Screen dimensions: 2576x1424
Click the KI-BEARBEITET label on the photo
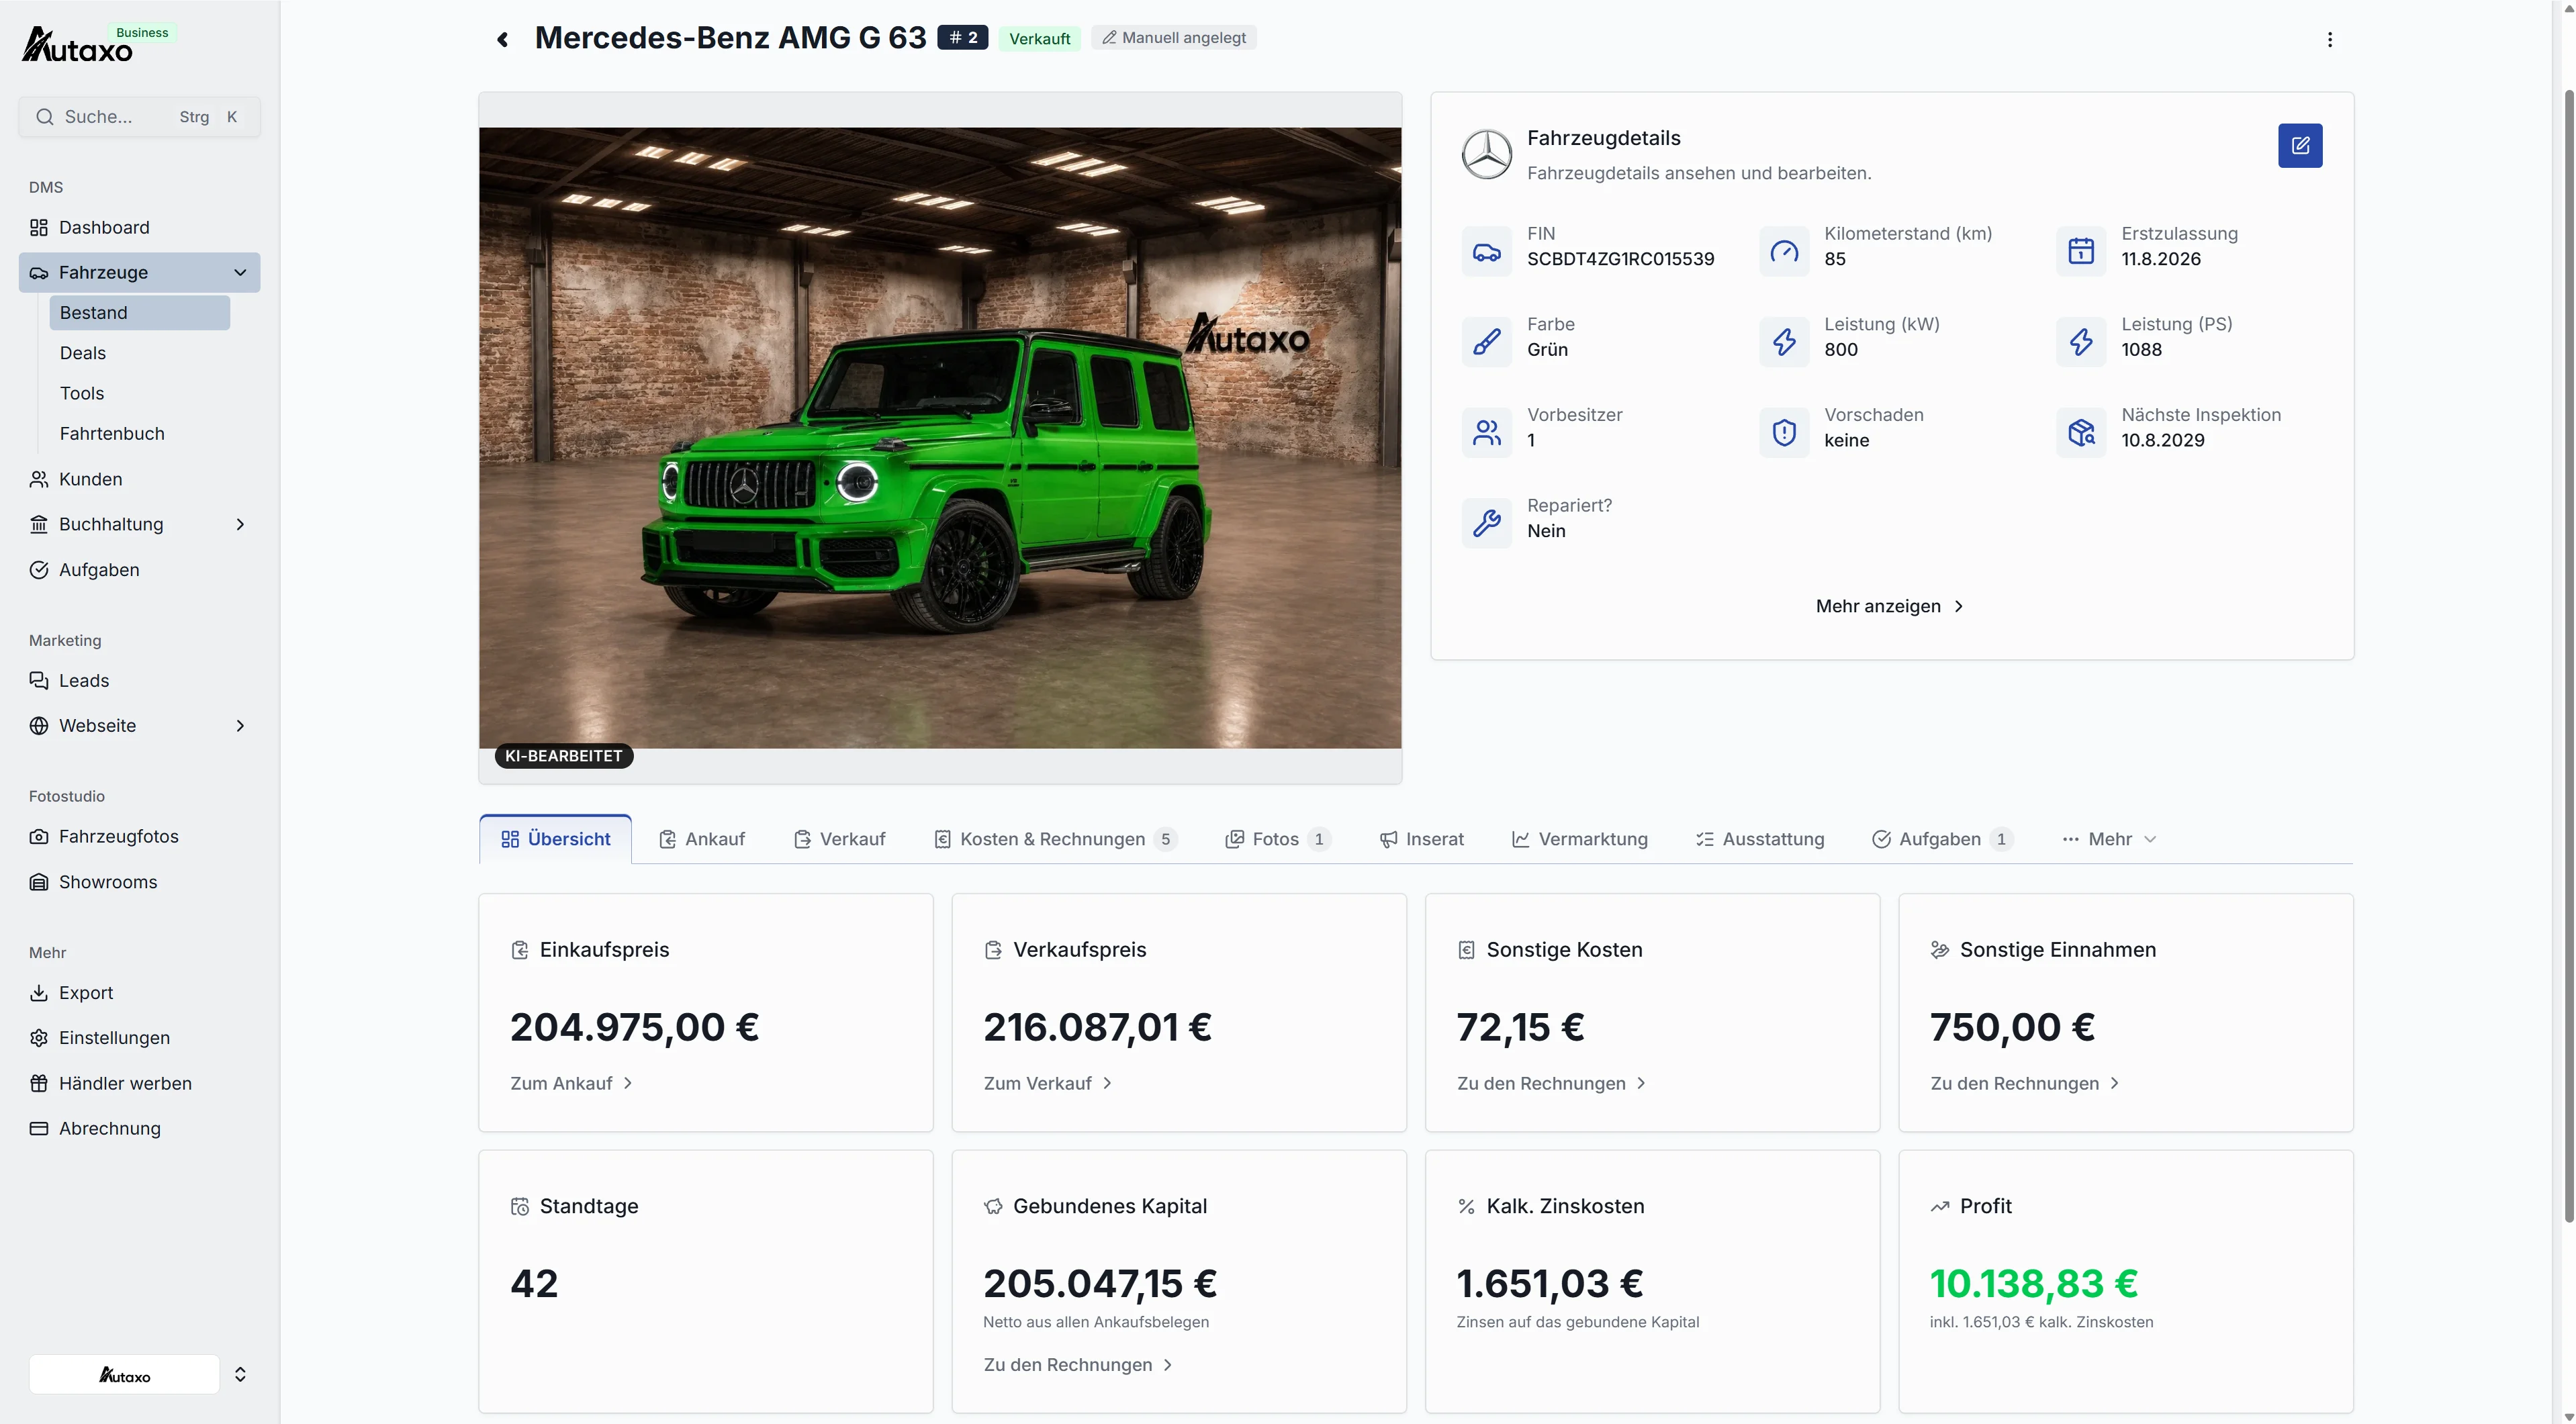[x=564, y=757]
